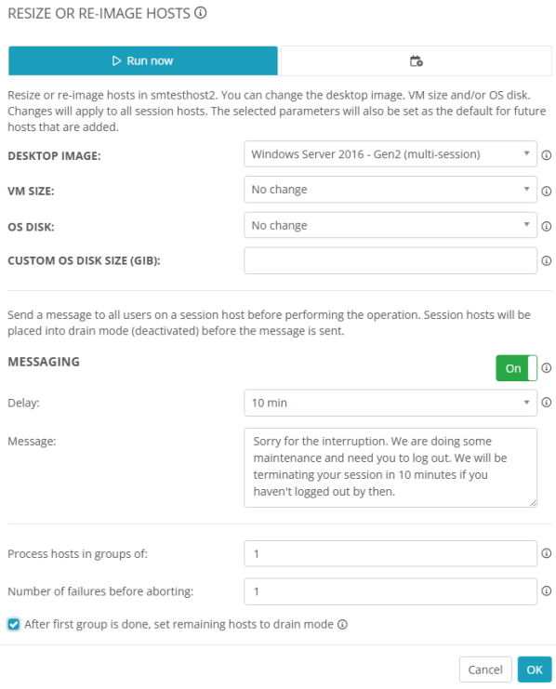Open the Delay 10 min dropdown
Screen dimensions: 556x689
click(391, 403)
